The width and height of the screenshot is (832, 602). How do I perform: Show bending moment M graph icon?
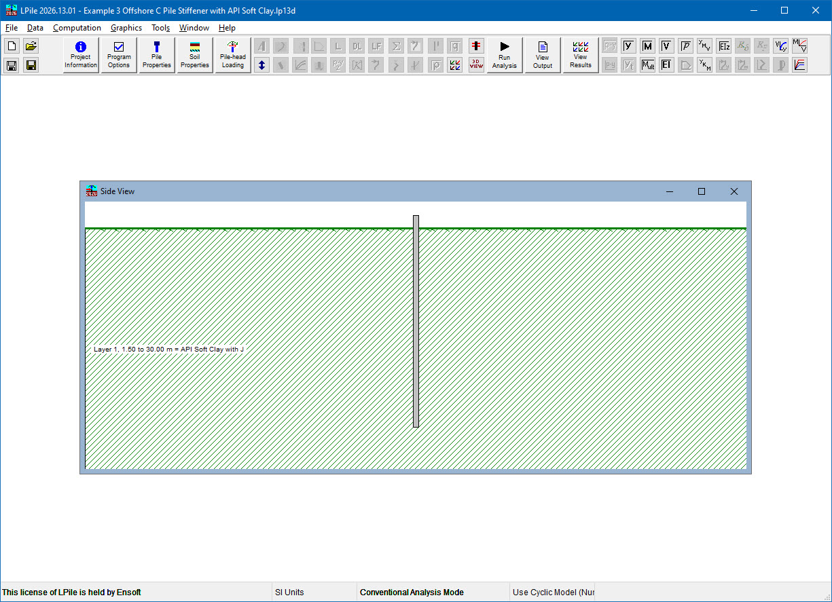[648, 46]
